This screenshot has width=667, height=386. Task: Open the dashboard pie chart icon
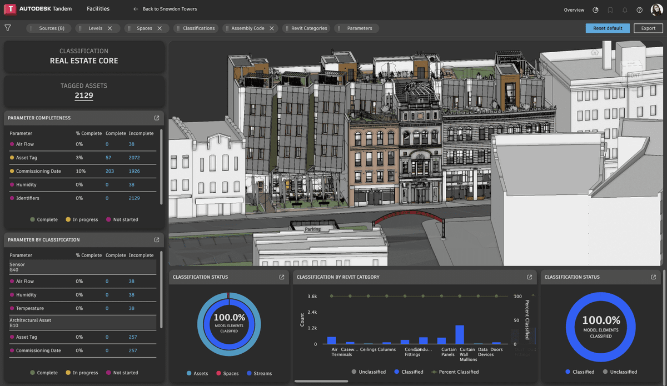point(596,9)
